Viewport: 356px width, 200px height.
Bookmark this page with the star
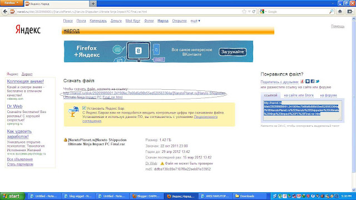coord(244,12)
